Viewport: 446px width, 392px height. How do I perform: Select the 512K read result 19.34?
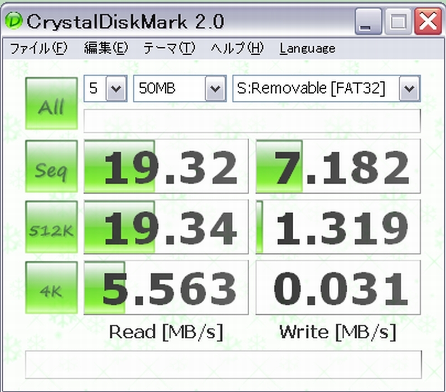(166, 227)
